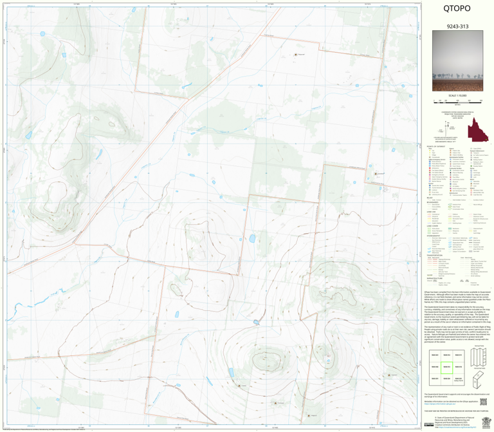Click the vertical folds diagram
Image resolution: width=494 pixels, height=432 pixels.
pos(479,357)
